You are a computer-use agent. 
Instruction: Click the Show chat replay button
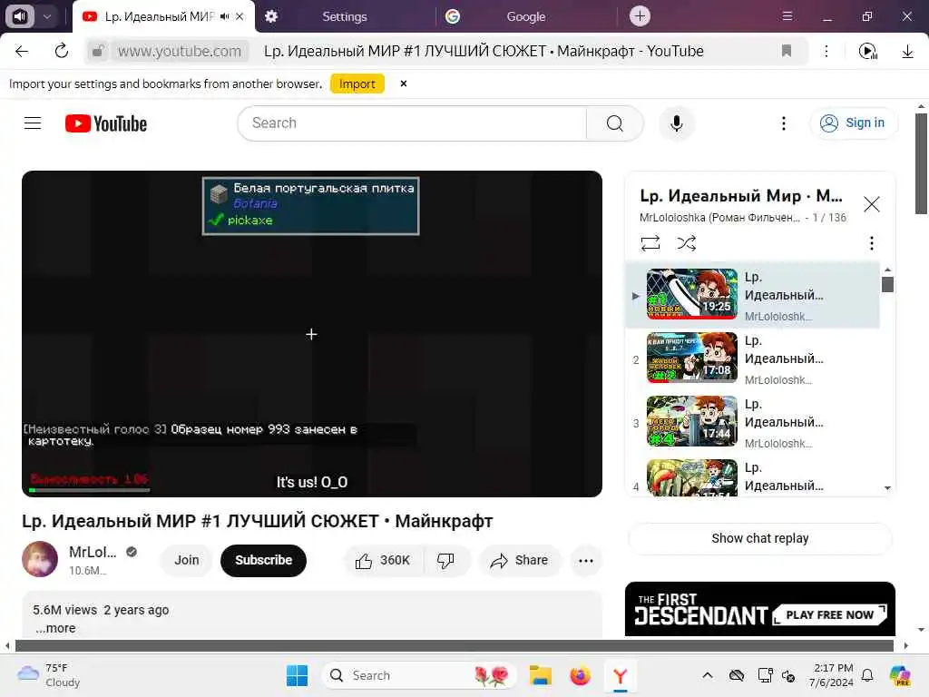point(759,538)
